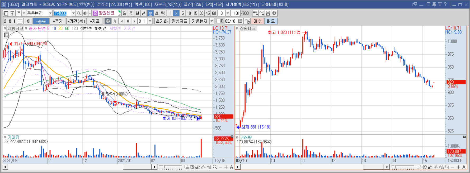Click the save chart floppy disk icon
The image size is (470, 173).
[x=268, y=13]
